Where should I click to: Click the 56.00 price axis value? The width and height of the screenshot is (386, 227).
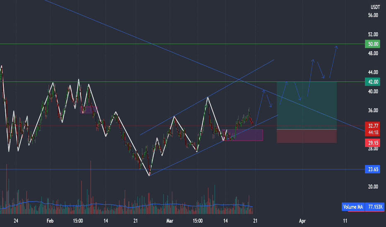(373, 15)
